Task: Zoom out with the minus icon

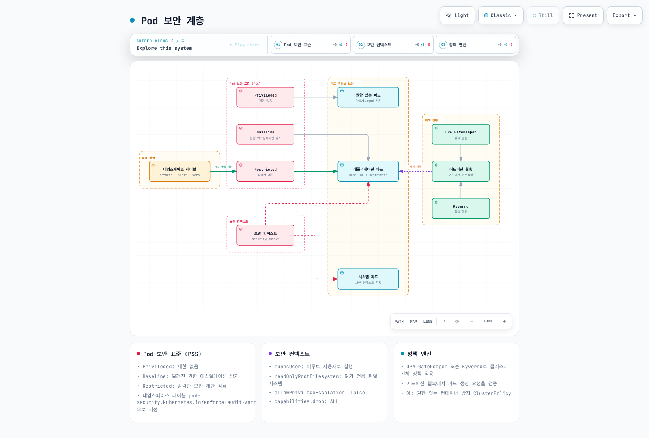Action: coord(471,321)
